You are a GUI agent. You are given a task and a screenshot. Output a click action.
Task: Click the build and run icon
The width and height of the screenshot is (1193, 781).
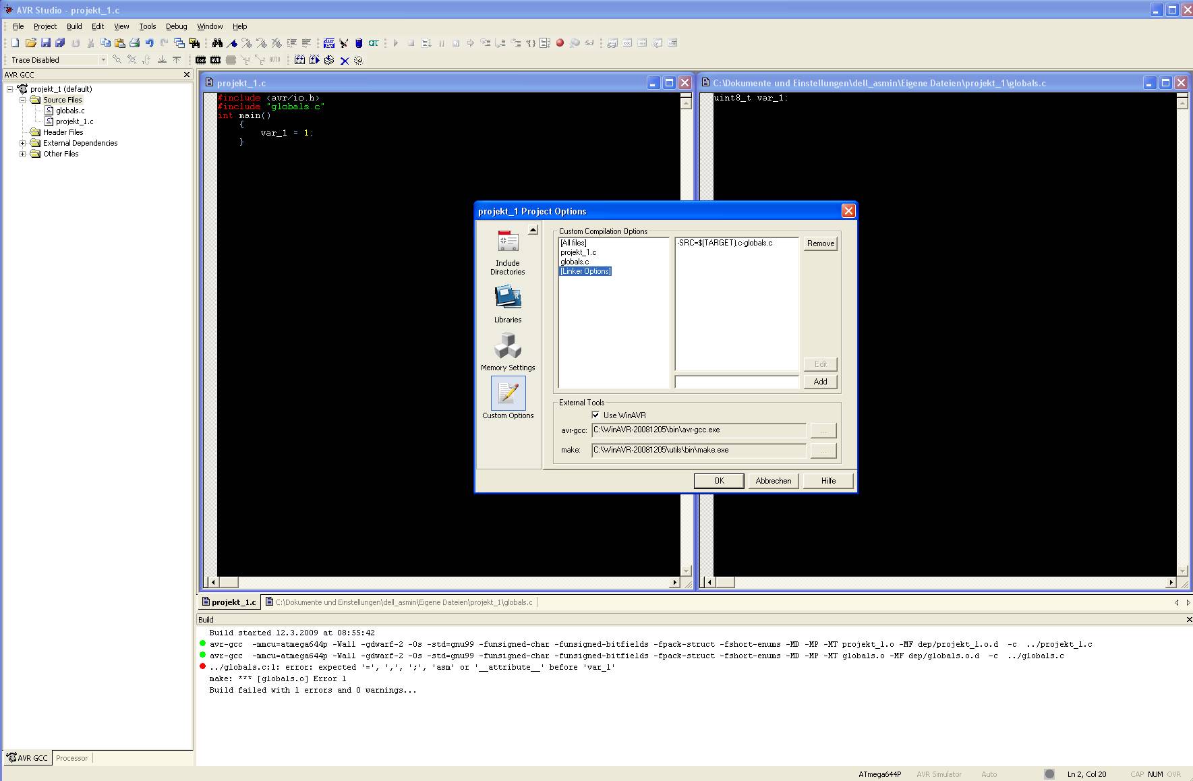pyautogui.click(x=314, y=60)
